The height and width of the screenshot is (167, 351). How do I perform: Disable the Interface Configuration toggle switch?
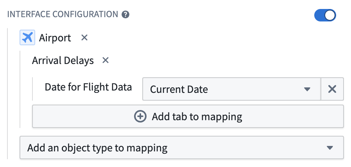click(325, 15)
